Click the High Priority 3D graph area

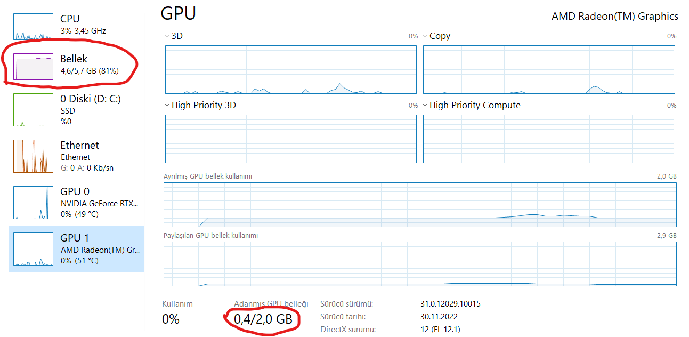click(290, 139)
